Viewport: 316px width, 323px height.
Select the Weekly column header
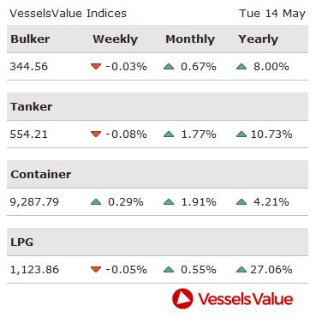116,39
